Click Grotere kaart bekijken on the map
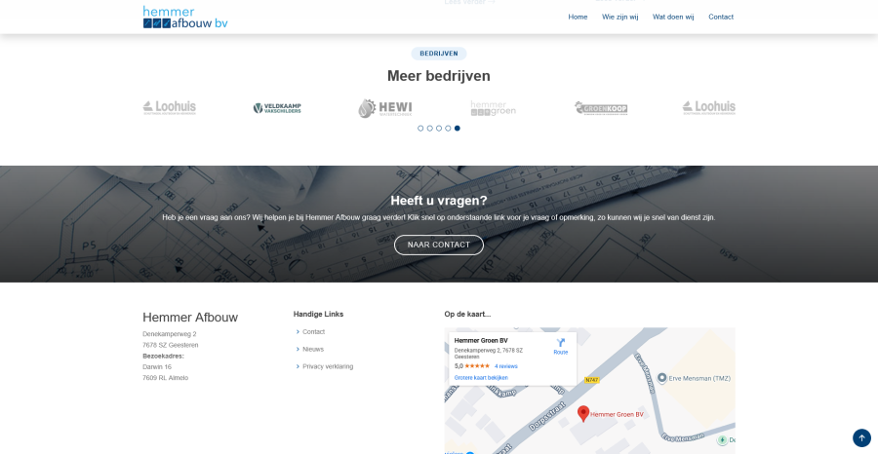The width and height of the screenshot is (878, 454). (481, 377)
